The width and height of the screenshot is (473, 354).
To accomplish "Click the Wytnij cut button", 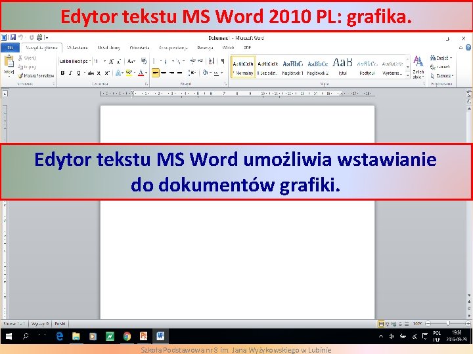I will pos(27,58).
